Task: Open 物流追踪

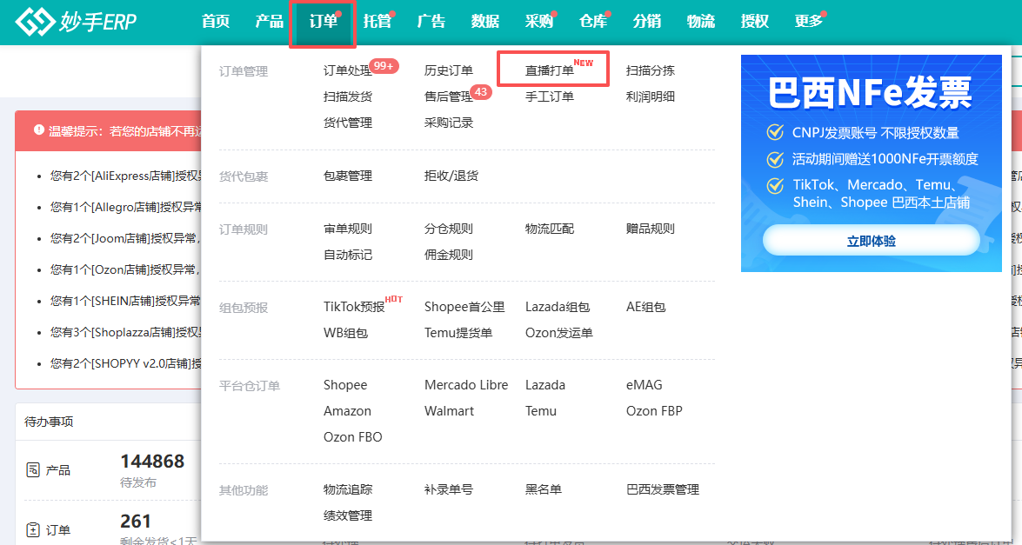Action: click(347, 489)
